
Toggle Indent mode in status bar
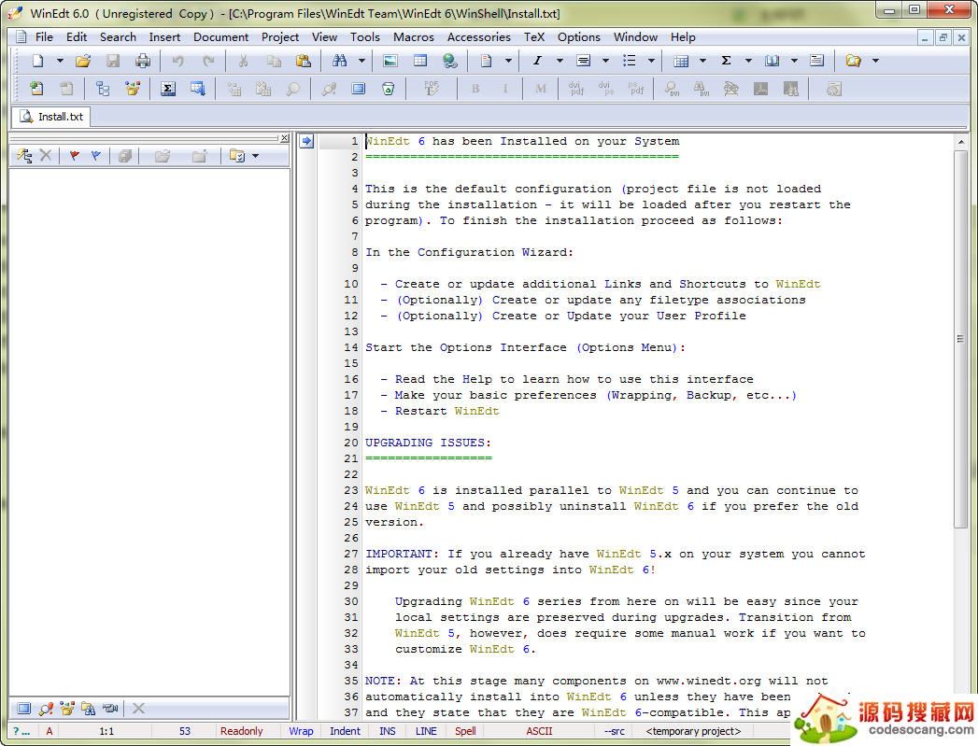click(345, 731)
